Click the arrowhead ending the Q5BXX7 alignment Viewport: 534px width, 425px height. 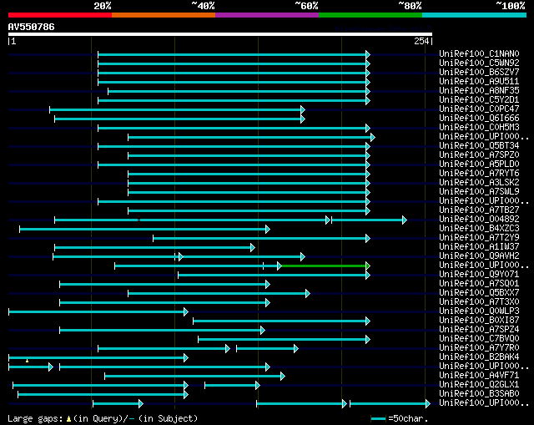tap(308, 293)
